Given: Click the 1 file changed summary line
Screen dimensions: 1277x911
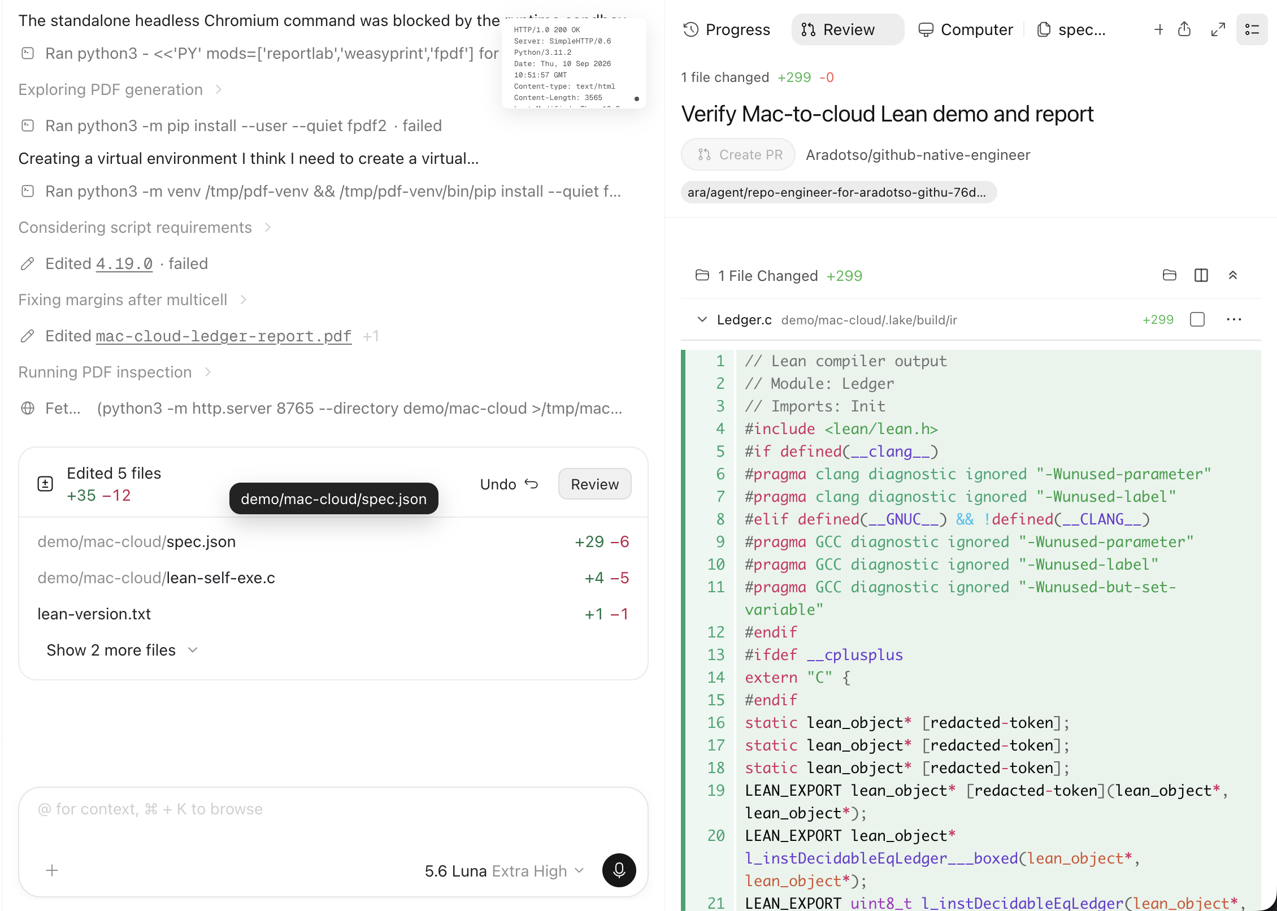Looking at the screenshot, I should coord(757,77).
